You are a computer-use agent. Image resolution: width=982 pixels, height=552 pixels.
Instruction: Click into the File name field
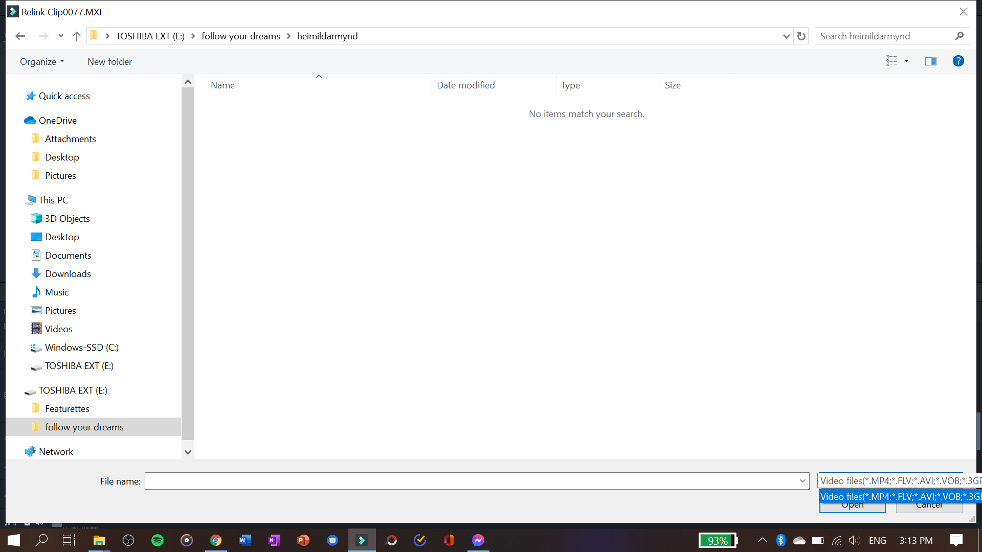[x=471, y=481]
